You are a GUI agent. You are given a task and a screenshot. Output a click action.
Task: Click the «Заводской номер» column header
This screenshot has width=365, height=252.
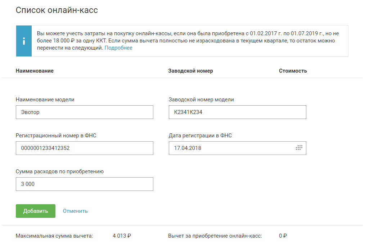tap(190, 71)
